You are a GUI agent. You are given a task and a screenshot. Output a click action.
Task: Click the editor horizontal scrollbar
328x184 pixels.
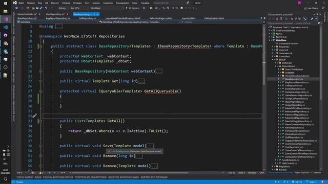click(130, 173)
